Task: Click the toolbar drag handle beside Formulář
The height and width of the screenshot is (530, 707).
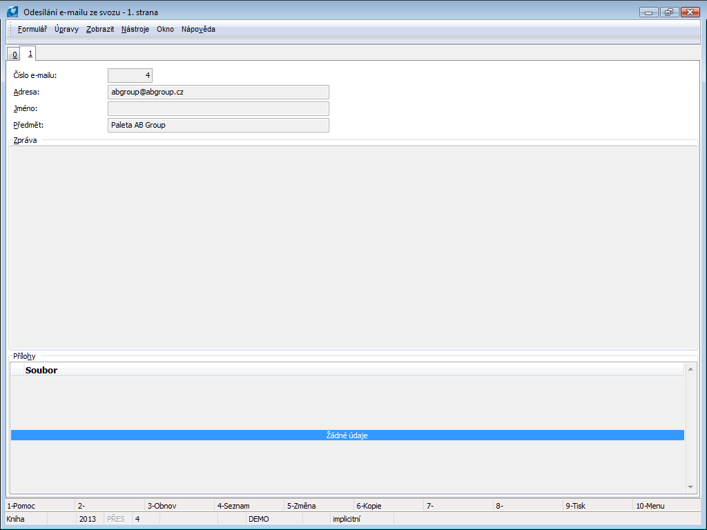Action: 11,29
